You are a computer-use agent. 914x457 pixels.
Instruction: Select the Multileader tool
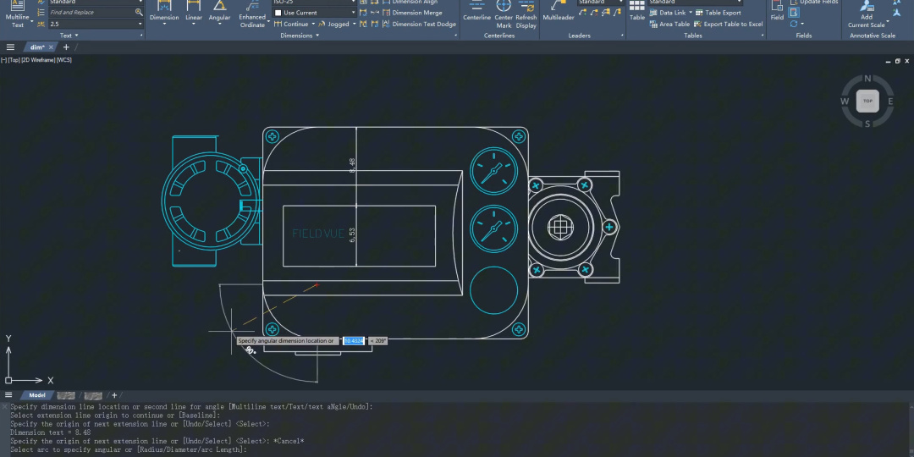[x=559, y=12]
